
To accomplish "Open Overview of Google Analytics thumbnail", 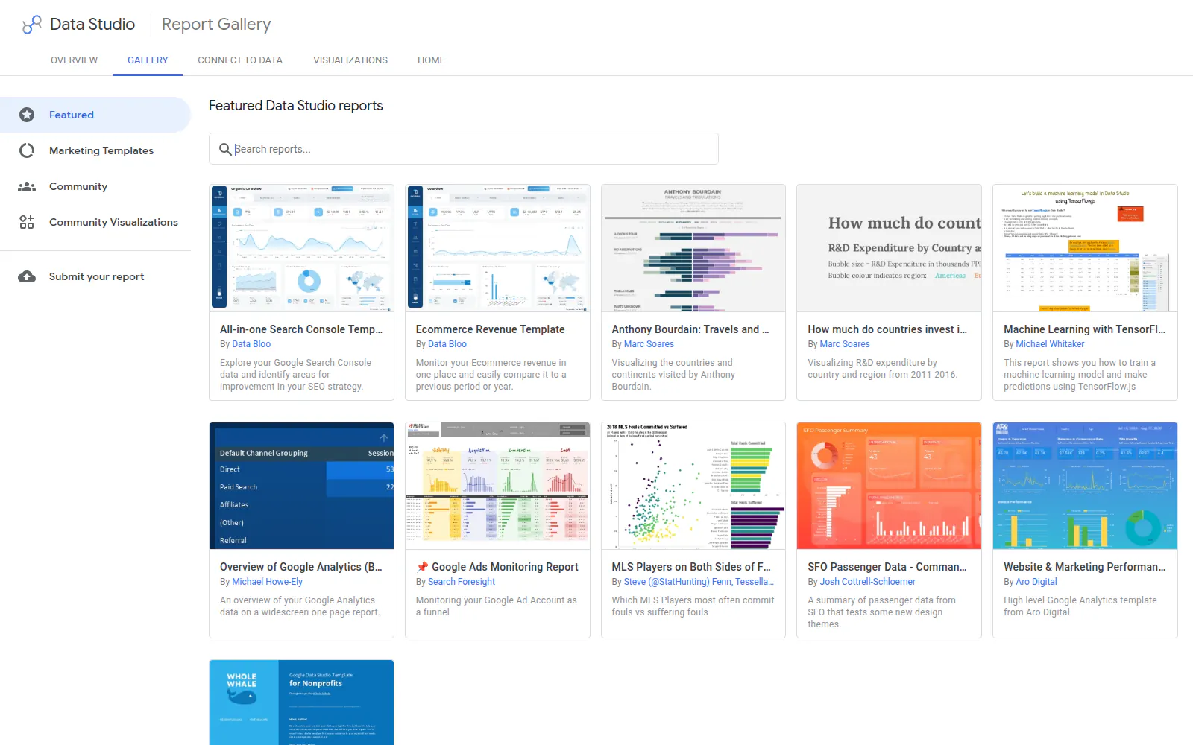I will click(301, 486).
